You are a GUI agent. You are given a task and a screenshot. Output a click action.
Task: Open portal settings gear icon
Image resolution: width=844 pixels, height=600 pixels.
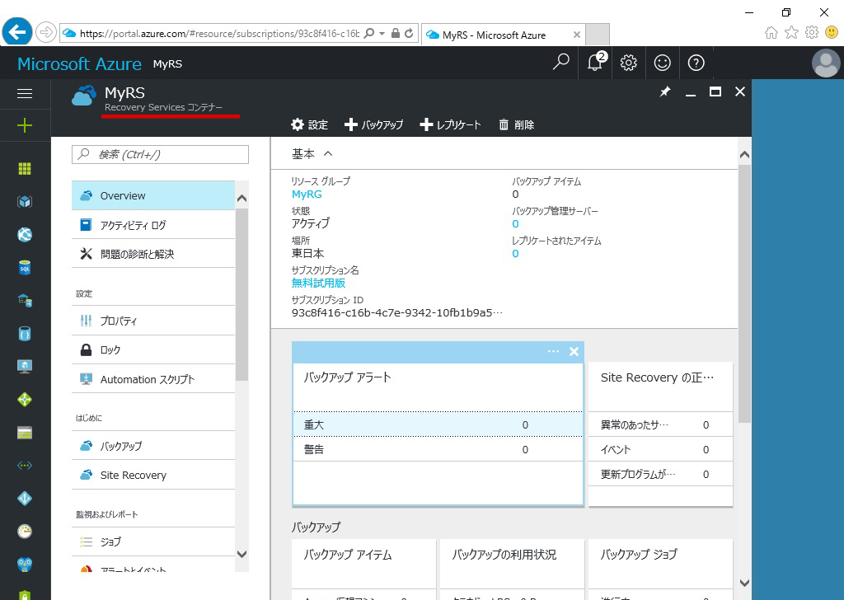[628, 63]
